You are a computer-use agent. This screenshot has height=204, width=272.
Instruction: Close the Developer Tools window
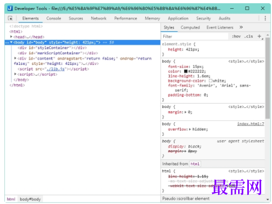tap(262, 9)
